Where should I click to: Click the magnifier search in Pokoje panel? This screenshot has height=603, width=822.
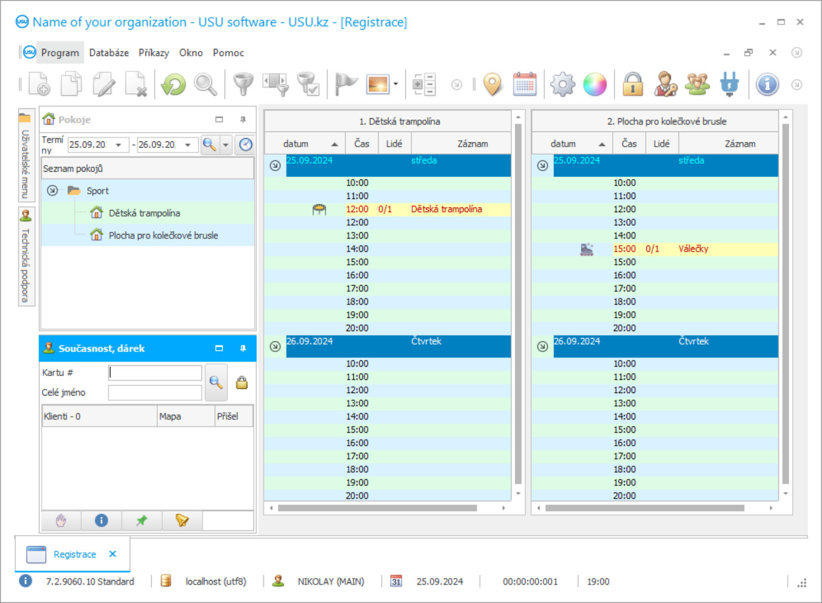(211, 144)
